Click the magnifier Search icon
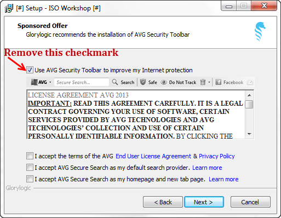 coord(115,82)
